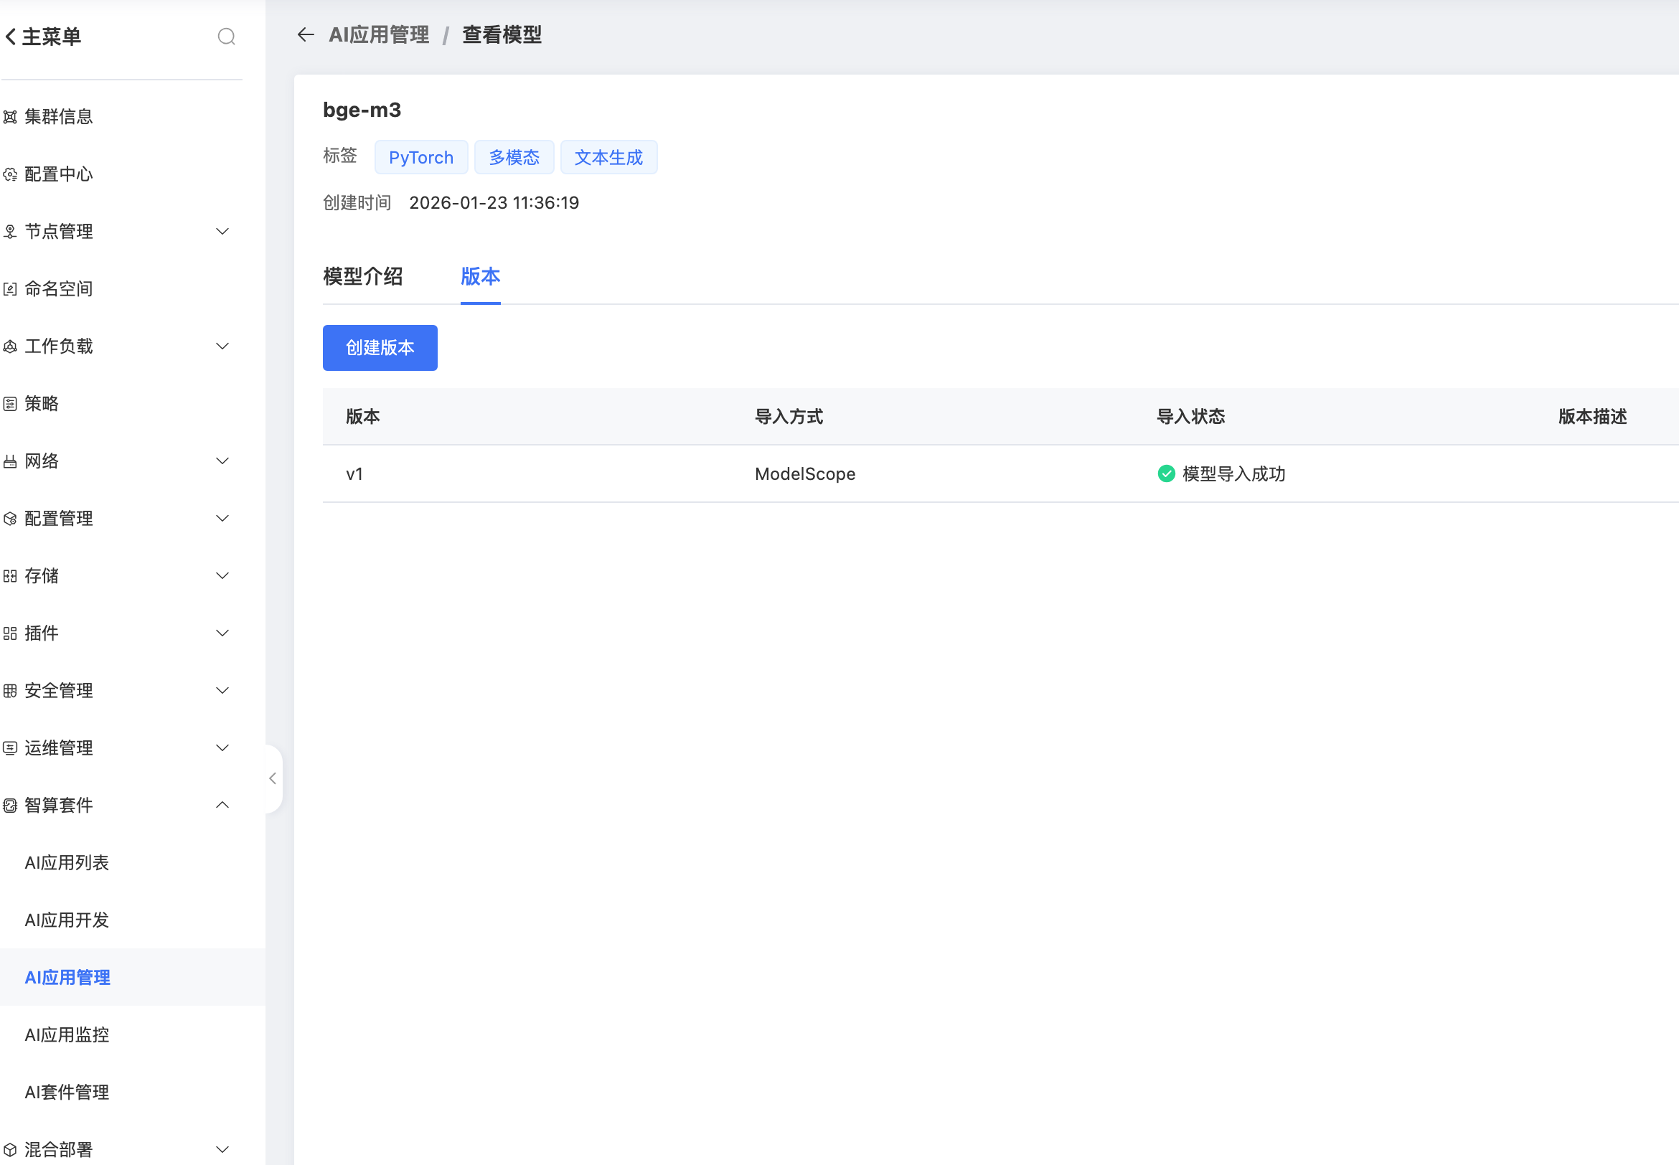The image size is (1679, 1165).
Task: Expand the 安全管理 section
Action: pos(222,691)
